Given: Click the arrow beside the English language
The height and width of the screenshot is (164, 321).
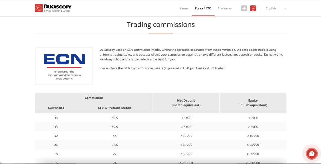Looking at the screenshot, I should [286, 8].
